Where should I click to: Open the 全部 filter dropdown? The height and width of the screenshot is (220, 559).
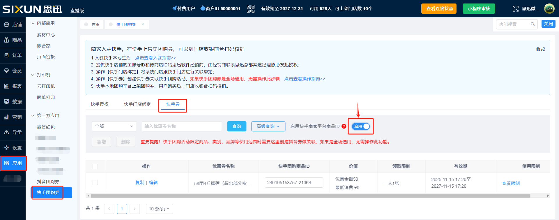click(114, 126)
